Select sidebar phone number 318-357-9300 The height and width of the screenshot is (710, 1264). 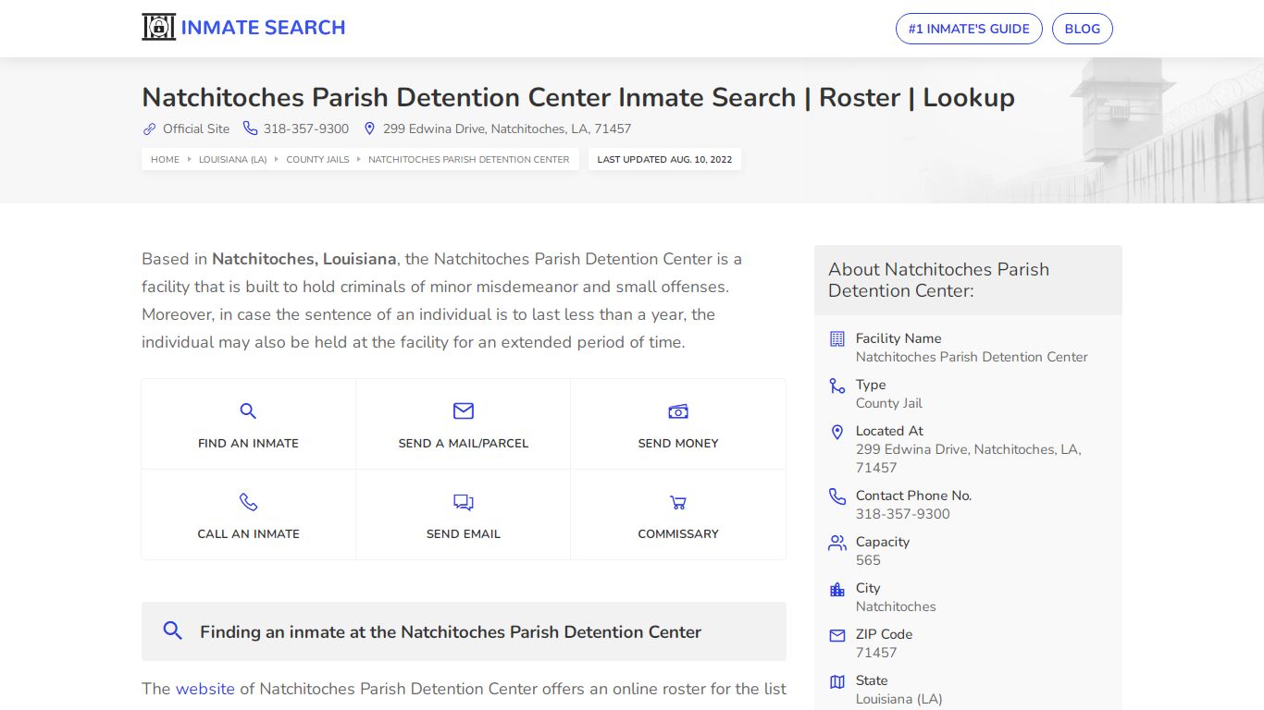pos(902,514)
